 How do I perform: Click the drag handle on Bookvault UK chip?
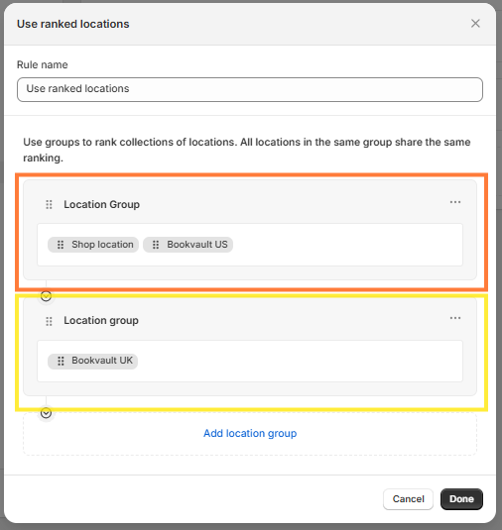61,361
